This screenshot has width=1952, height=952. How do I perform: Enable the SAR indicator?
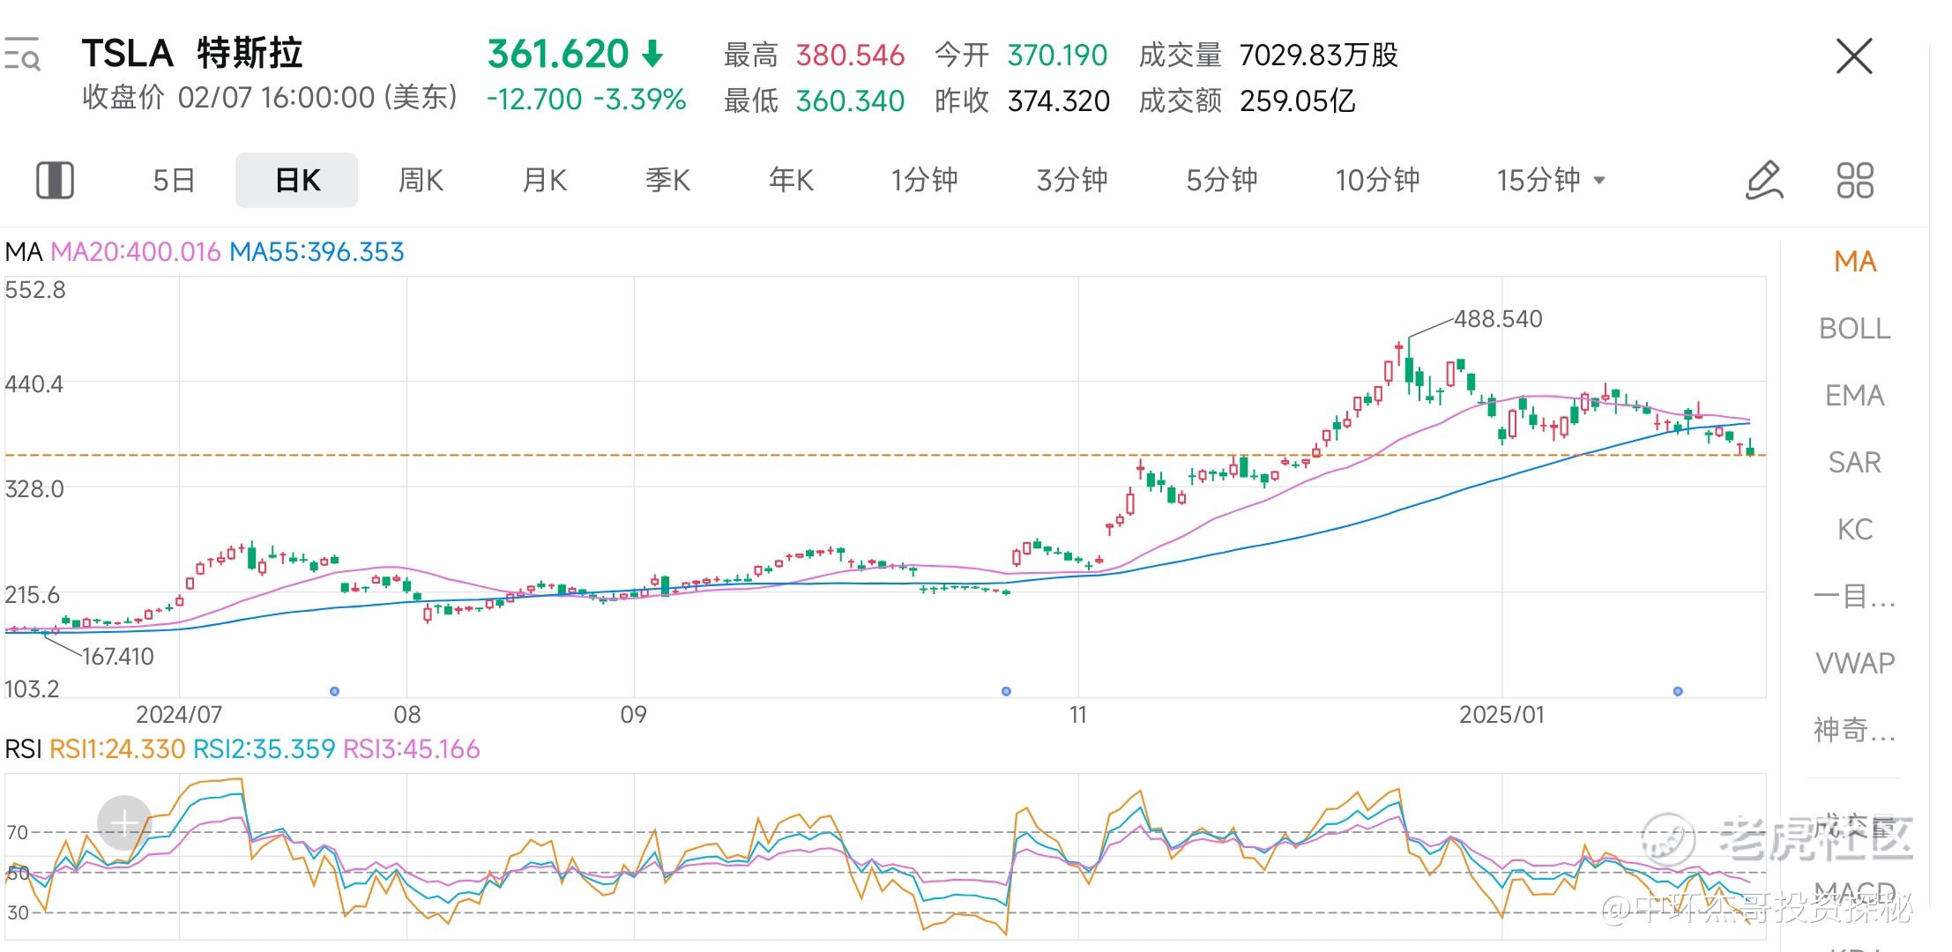(1854, 463)
